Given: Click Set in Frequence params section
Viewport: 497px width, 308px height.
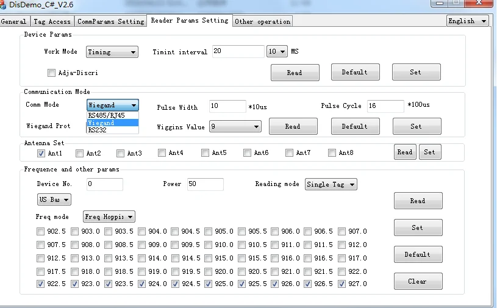Looking at the screenshot, I should (418, 227).
